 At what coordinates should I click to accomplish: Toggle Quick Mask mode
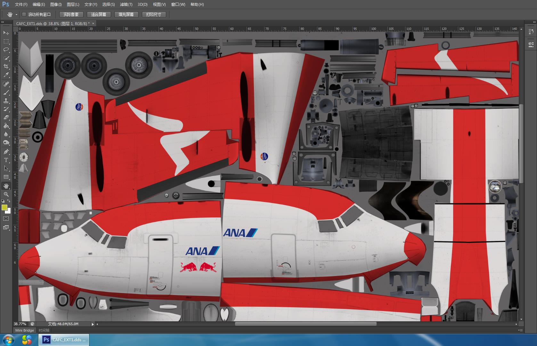[x=6, y=219]
